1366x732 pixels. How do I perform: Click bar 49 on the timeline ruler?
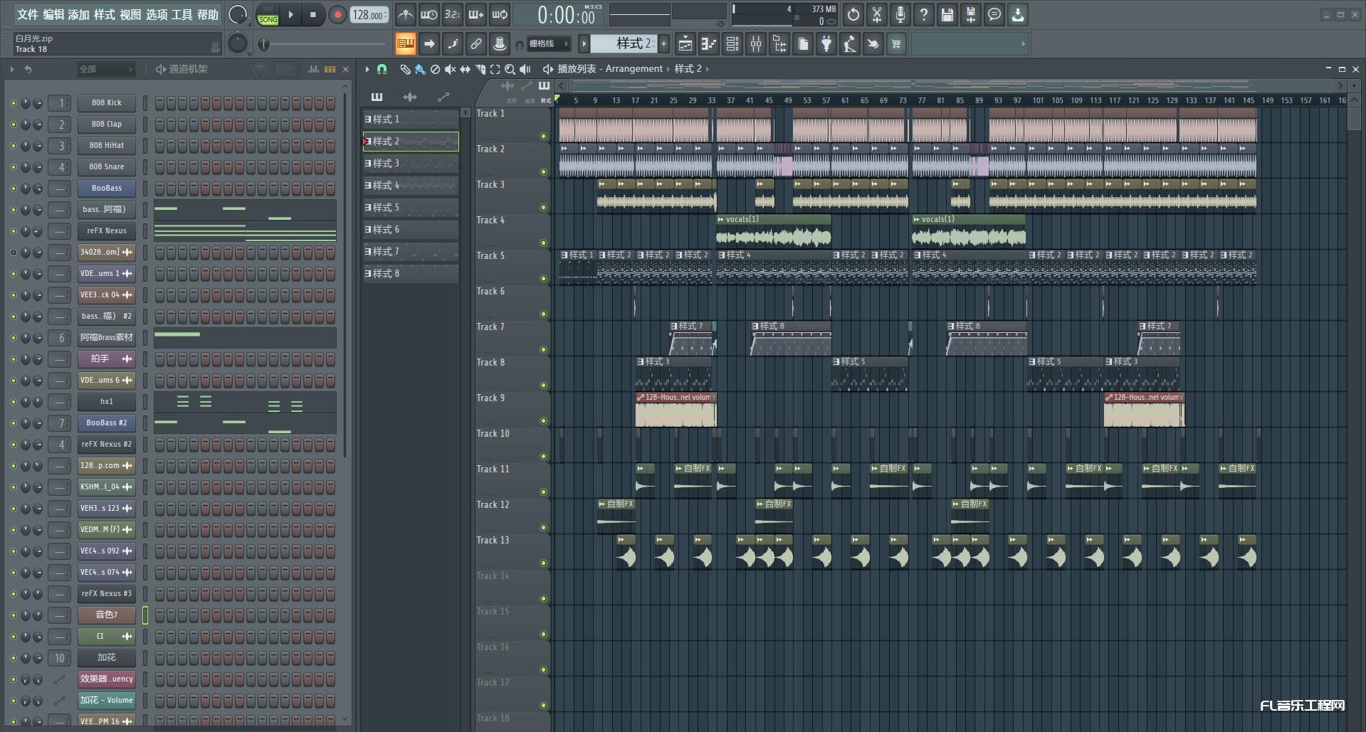[x=787, y=100]
